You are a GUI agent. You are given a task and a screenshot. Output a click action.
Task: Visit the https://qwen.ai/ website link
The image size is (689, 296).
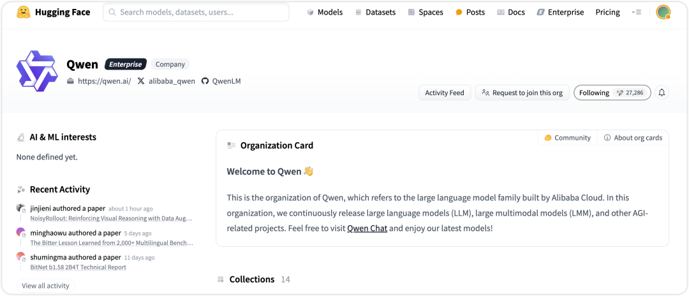point(104,81)
